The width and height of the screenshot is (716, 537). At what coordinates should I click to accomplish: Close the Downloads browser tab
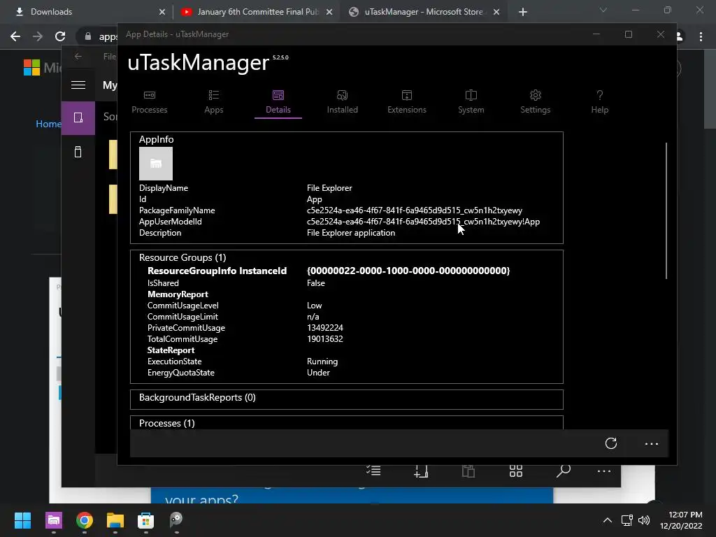coord(162,12)
